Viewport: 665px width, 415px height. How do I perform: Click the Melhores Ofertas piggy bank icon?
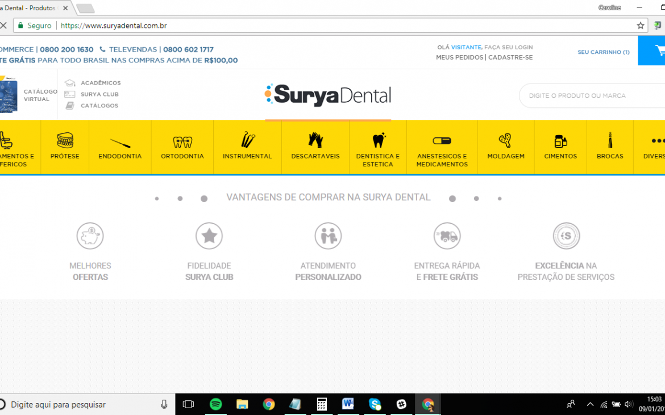point(90,236)
